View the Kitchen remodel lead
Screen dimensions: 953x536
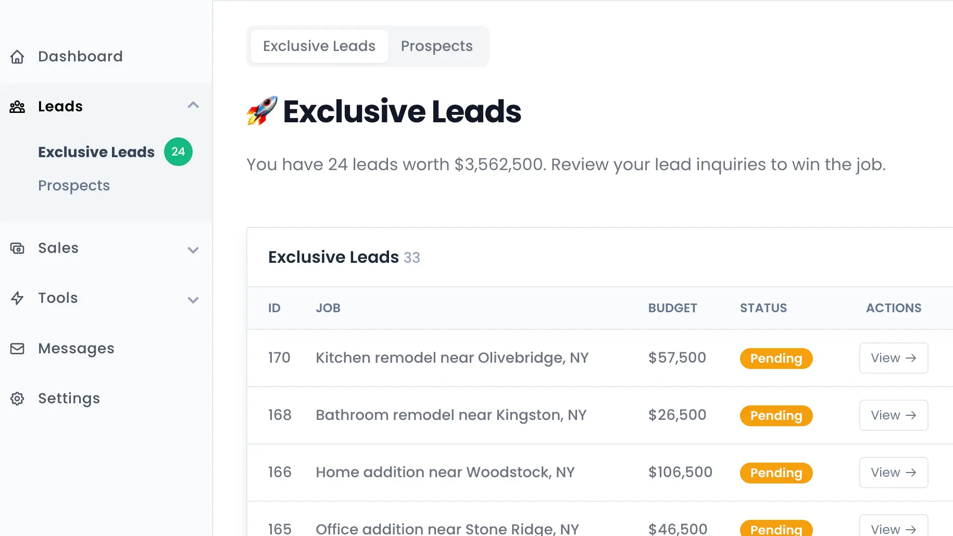(x=893, y=358)
